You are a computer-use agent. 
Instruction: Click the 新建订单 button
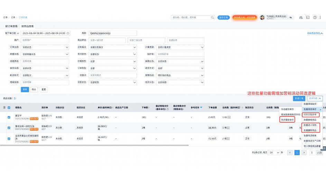[299, 98]
